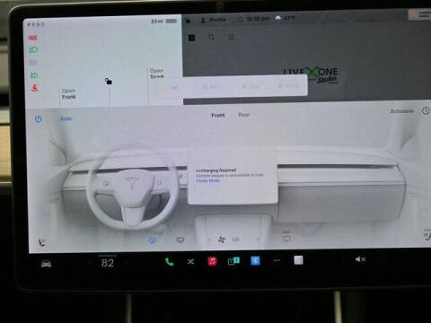The height and width of the screenshot is (323, 431).
Task: Toggle the driver seat heater
Action: tap(42, 242)
